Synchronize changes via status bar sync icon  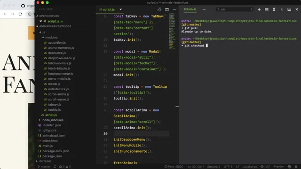(x=55, y=167)
